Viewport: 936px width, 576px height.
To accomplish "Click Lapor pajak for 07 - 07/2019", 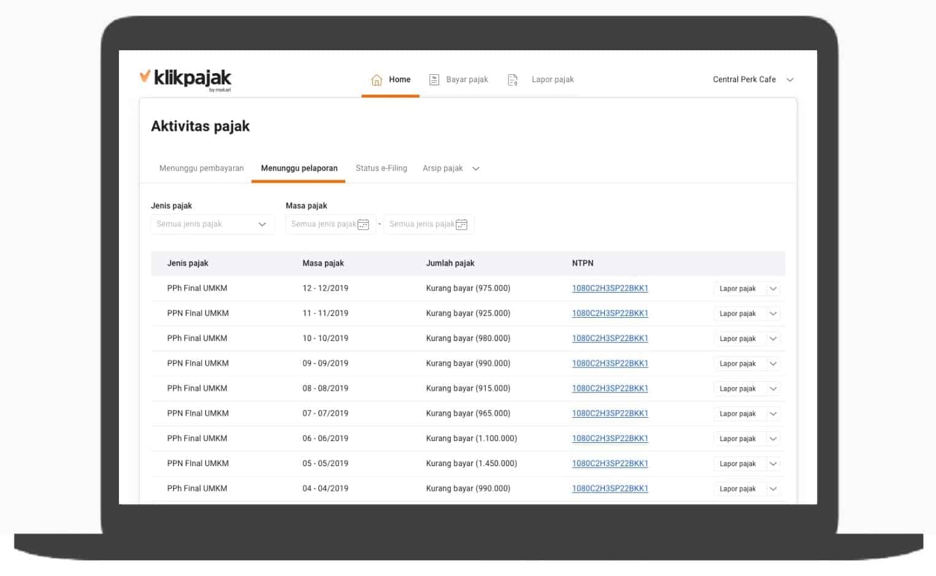I will [x=738, y=414].
